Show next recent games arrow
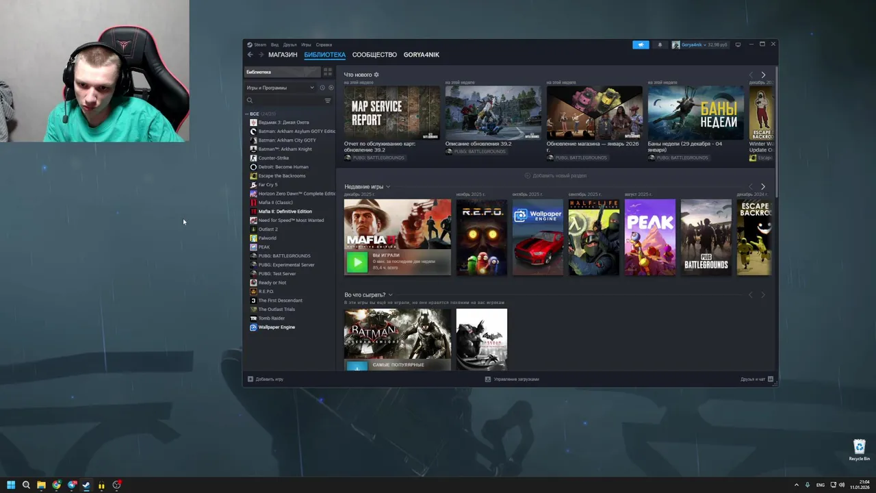This screenshot has height=493, width=876. 763,186
